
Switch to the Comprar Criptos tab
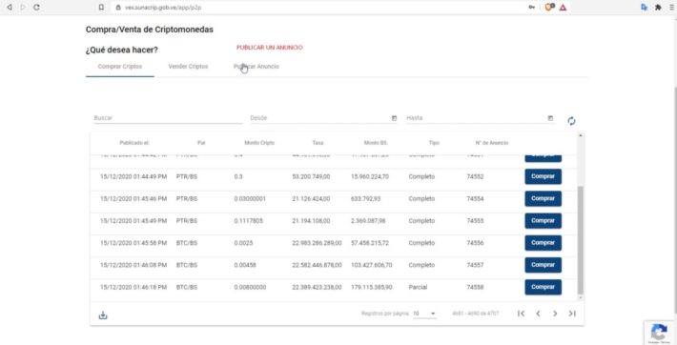119,67
